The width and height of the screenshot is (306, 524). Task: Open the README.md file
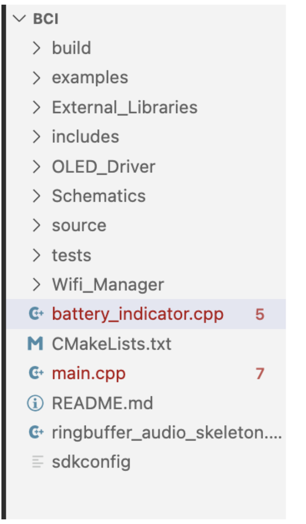pyautogui.click(x=102, y=403)
